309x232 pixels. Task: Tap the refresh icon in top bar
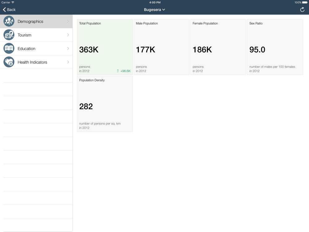(x=302, y=10)
